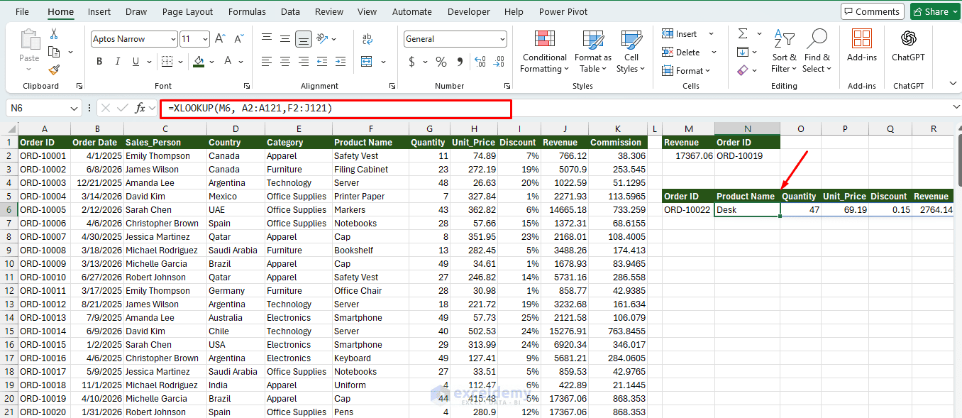The width and height of the screenshot is (962, 418).
Task: Toggle Align Left horizontal alignment
Action: click(x=266, y=62)
